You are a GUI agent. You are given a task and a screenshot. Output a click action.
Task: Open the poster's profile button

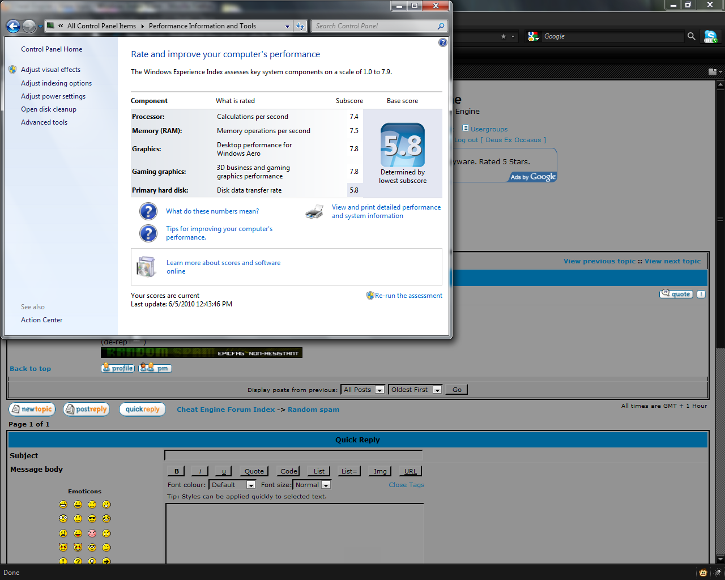(118, 368)
